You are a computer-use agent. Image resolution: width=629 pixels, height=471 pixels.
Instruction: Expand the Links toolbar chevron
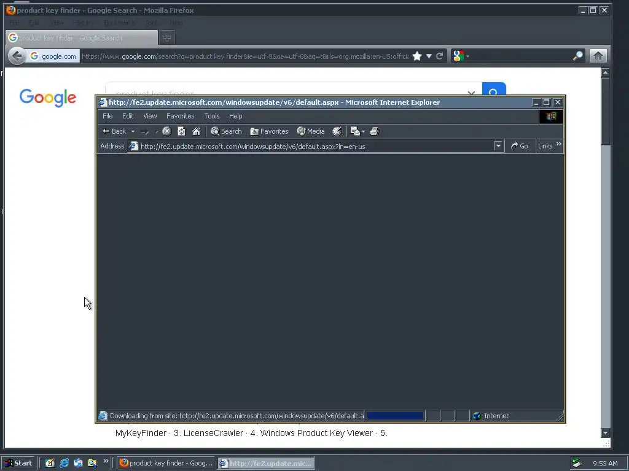pyautogui.click(x=559, y=144)
